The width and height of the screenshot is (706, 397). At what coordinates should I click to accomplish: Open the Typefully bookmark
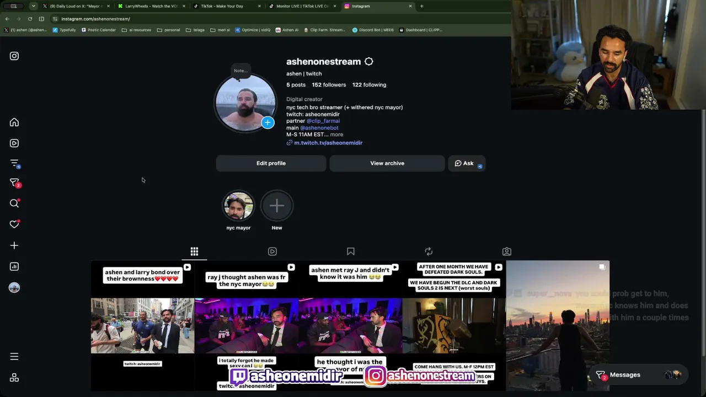pos(64,30)
